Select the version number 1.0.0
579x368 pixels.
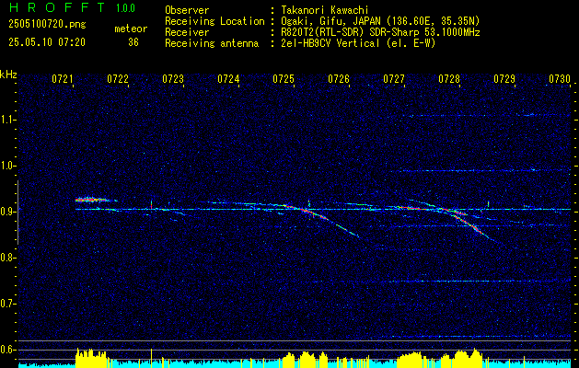pyautogui.click(x=125, y=8)
